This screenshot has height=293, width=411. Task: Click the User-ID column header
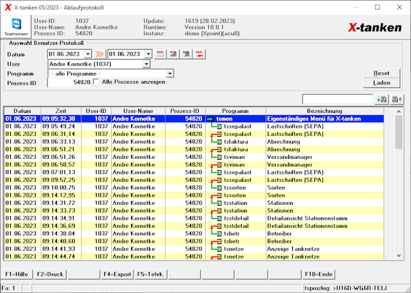(x=96, y=111)
